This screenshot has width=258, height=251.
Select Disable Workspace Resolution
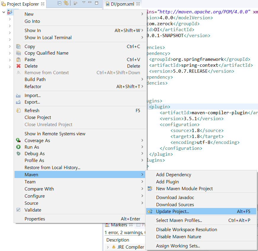point(201,230)
